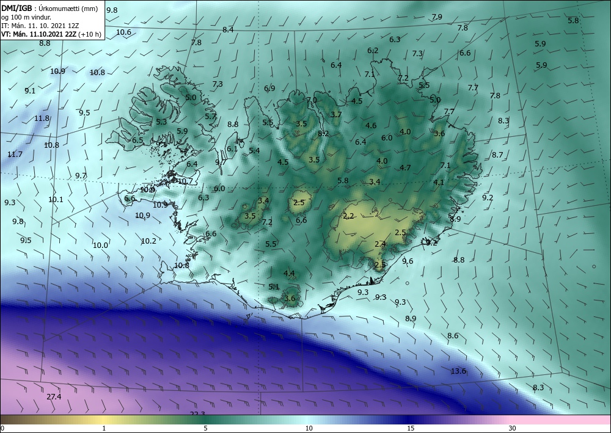This screenshot has width=611, height=433.
Task: Click the 2.4 value on the glacier
Action: tap(380, 244)
